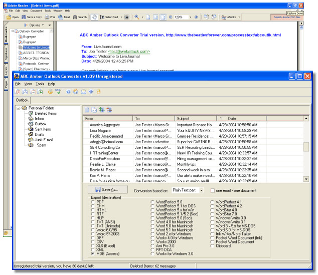Open the 'Conversion based on' Plain Text part dropdown
The height and width of the screenshot is (275, 318).
coord(202,190)
